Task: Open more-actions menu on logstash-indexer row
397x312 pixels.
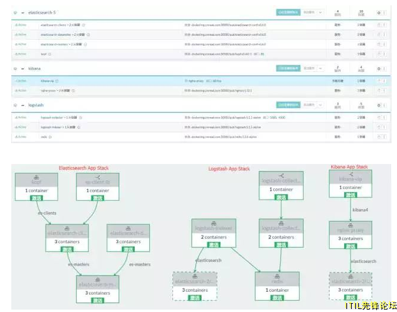Action: coord(385,127)
